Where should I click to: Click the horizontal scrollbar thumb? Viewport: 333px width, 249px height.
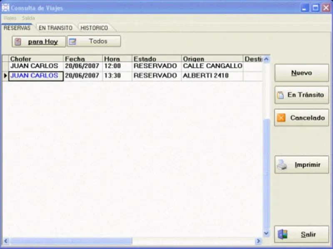click(71, 241)
